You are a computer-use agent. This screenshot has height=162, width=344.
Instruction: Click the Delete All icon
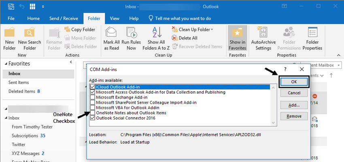[x=175, y=38]
